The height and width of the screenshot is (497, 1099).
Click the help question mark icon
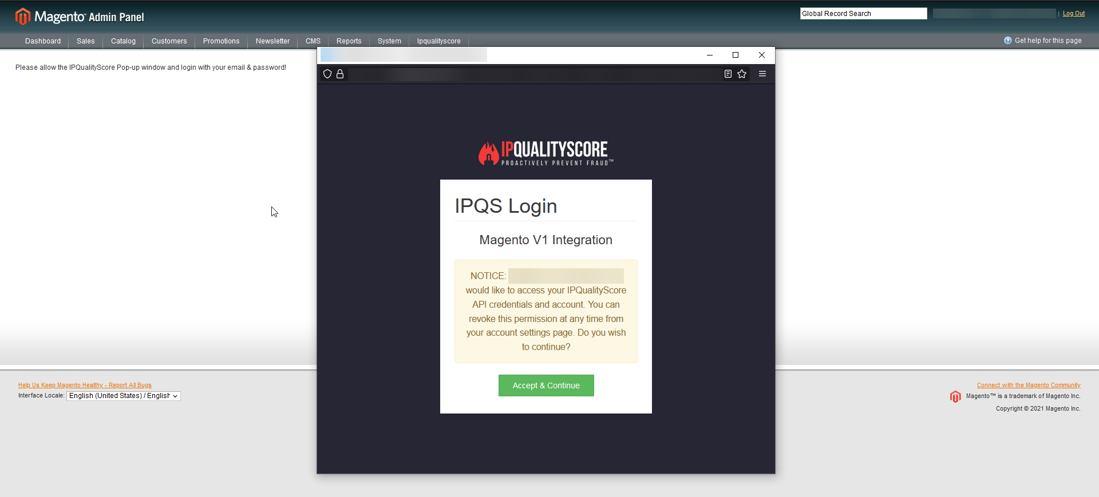(1007, 41)
